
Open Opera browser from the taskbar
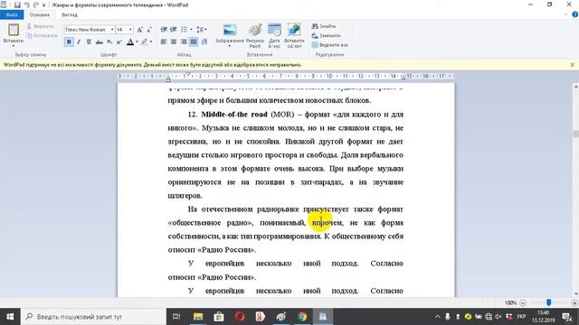240,317
